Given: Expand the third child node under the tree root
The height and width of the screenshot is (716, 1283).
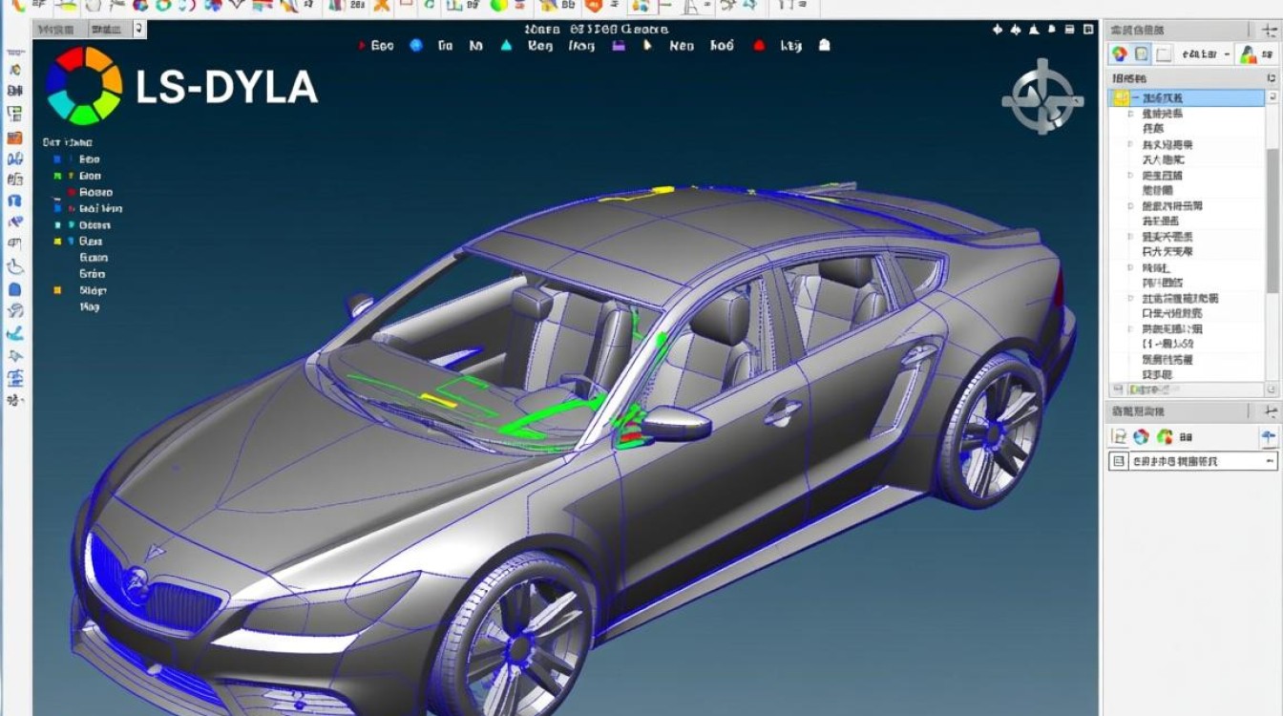Looking at the screenshot, I should tap(1131, 176).
